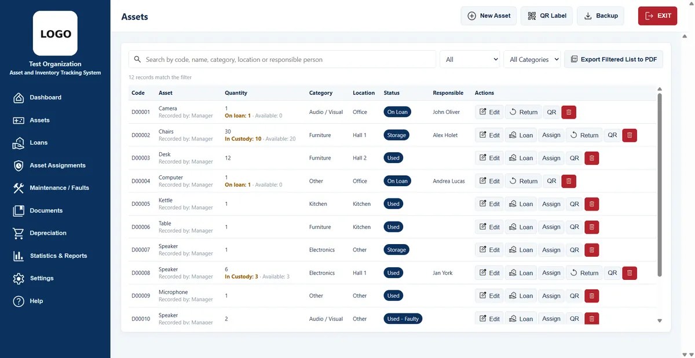Delete the Desk asset D00003
Screen dimensions: 695x358
click(x=591, y=158)
